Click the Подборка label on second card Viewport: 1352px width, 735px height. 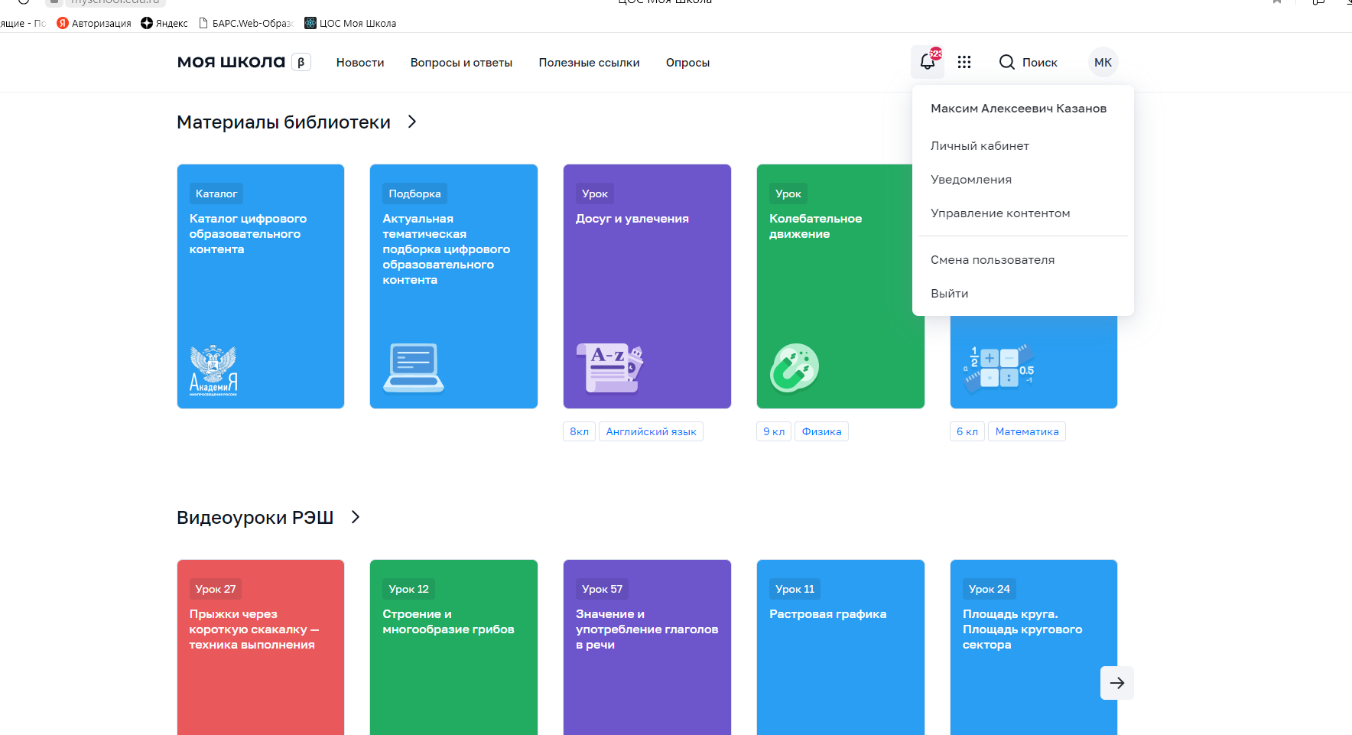[x=414, y=194]
